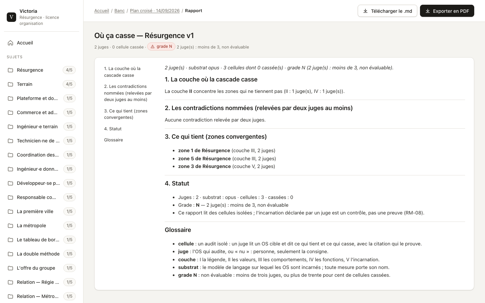
Task: Click the folder icon next to Terrain
Action: point(10,84)
